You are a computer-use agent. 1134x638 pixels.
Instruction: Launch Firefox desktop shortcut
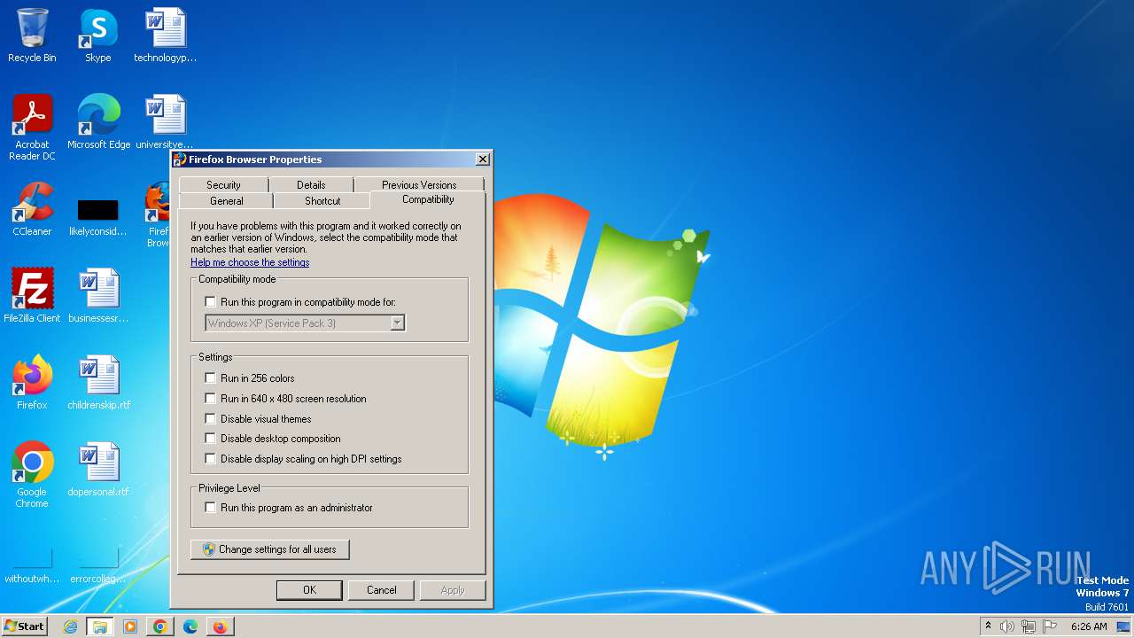pyautogui.click(x=32, y=382)
